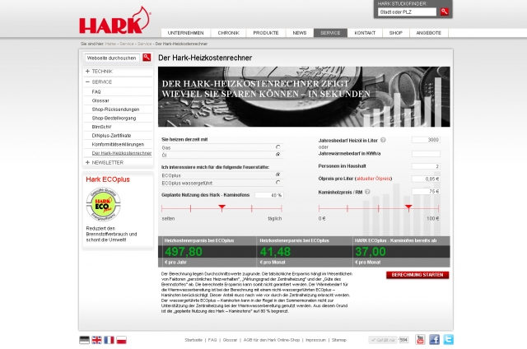Click the Hark ECOplus quality seal badge
527x349 pixels.
click(x=104, y=204)
